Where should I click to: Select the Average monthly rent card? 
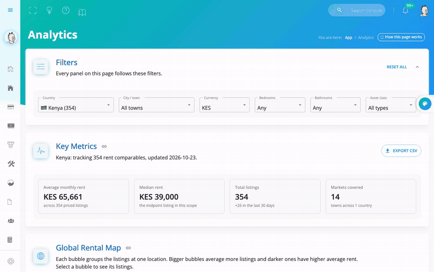click(x=83, y=197)
